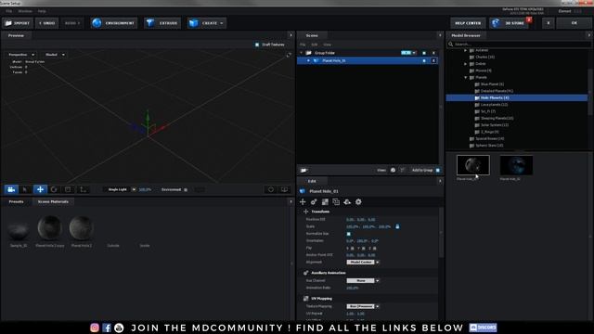The height and width of the screenshot is (334, 594).
Task: Open the Scene panel Edit menu
Action: click(x=315, y=45)
